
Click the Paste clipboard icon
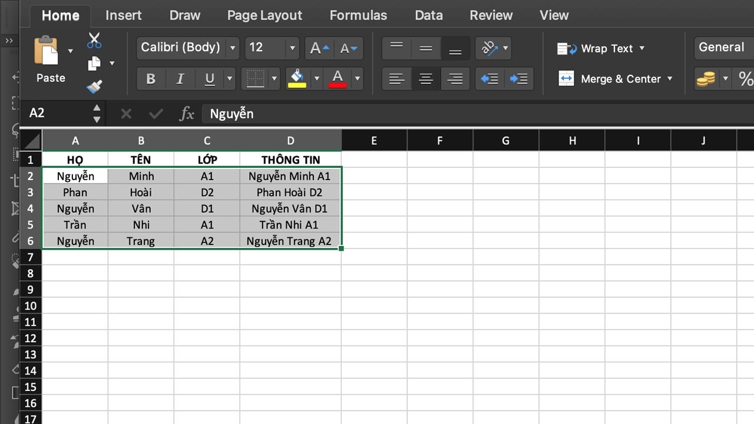(x=46, y=51)
